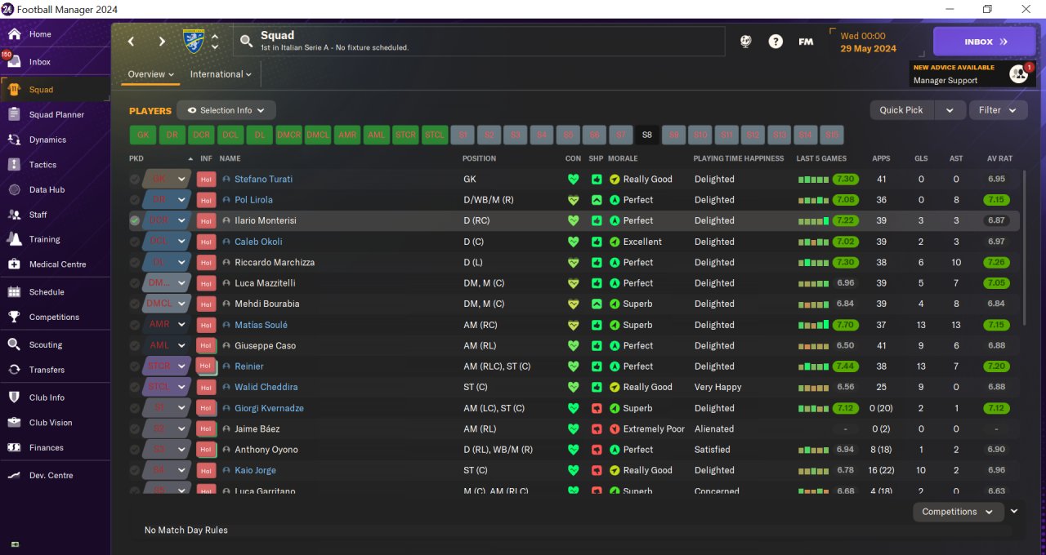Toggle pick status for Luca Mazzitelli
Screen dimensions: 1046x555
[x=135, y=283]
